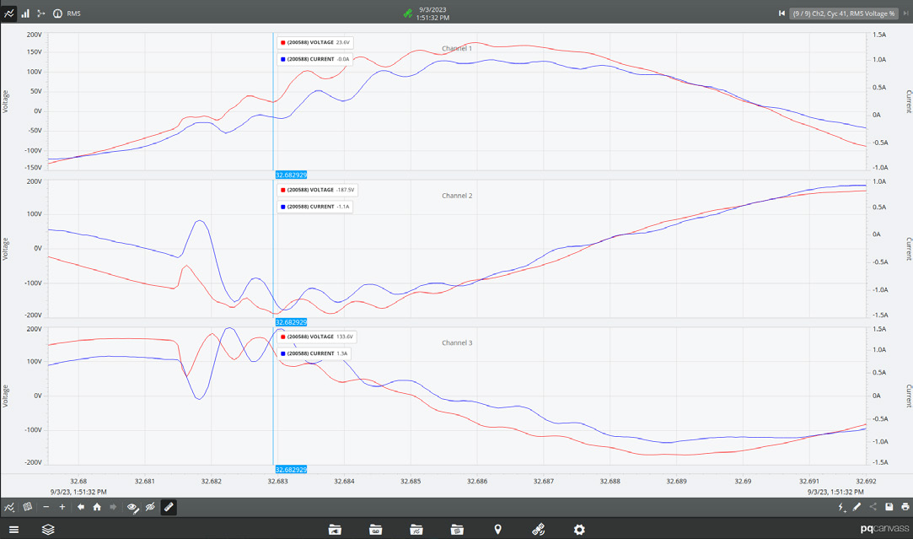Expand the layers panel icon next to hamburger menu
Viewport: 913px width, 539px height.
click(x=48, y=529)
